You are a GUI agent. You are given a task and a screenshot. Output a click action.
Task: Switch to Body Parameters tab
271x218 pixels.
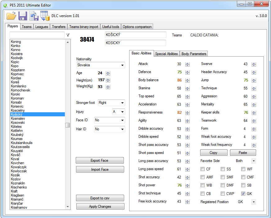point(194,54)
